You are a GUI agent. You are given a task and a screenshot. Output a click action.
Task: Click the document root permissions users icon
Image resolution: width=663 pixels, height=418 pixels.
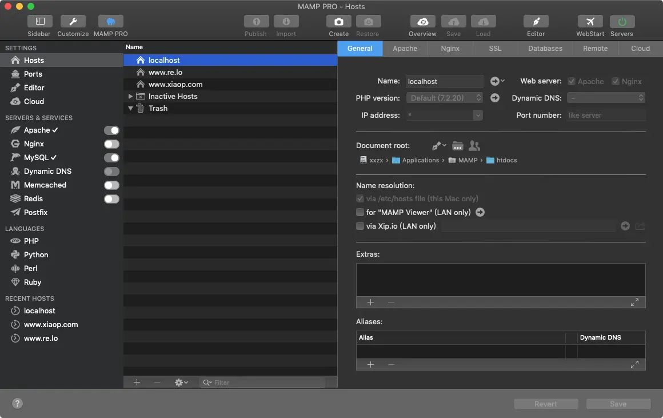tap(474, 146)
